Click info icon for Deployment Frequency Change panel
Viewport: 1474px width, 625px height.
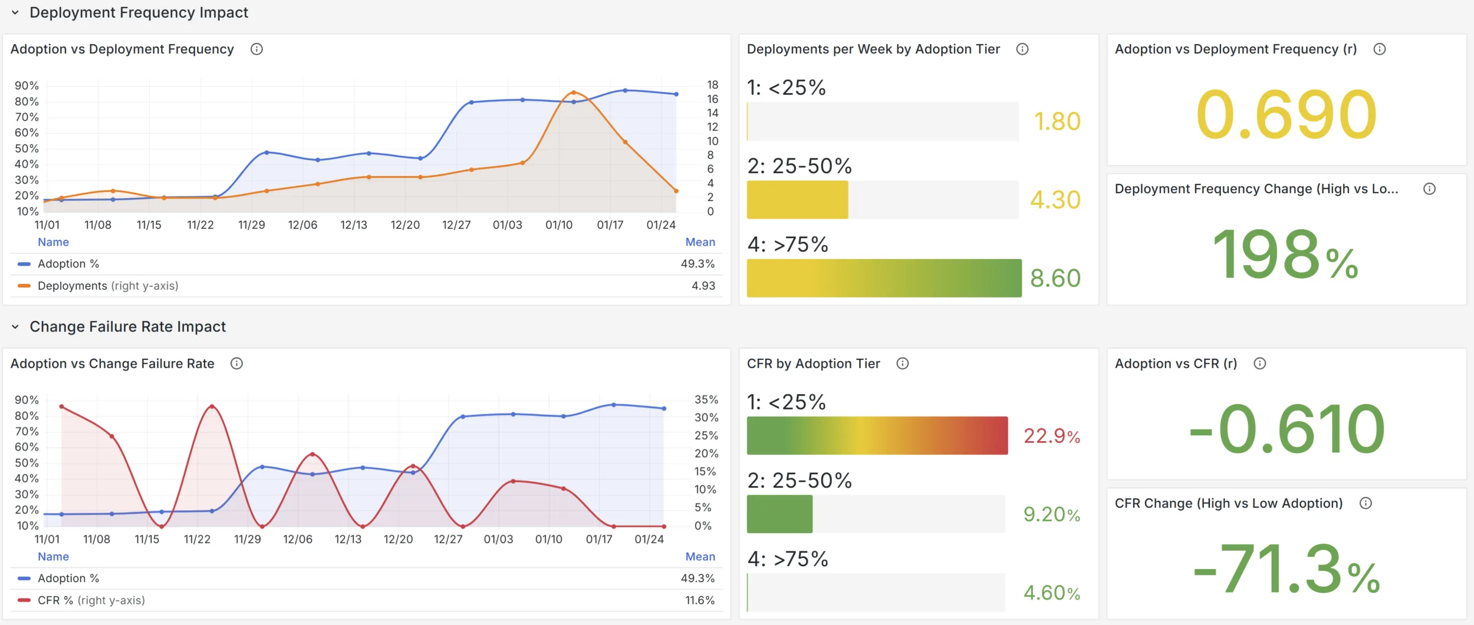1430,189
